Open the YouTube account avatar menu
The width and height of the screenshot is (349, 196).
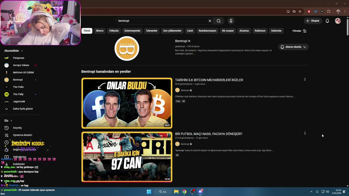(x=338, y=21)
